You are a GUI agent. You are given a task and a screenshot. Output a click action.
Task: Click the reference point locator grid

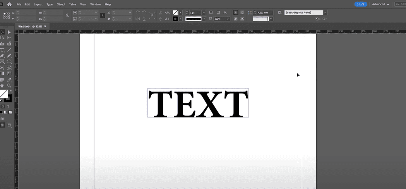coord(7,15)
